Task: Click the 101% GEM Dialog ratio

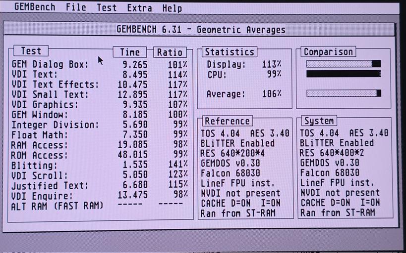Action: pos(178,65)
